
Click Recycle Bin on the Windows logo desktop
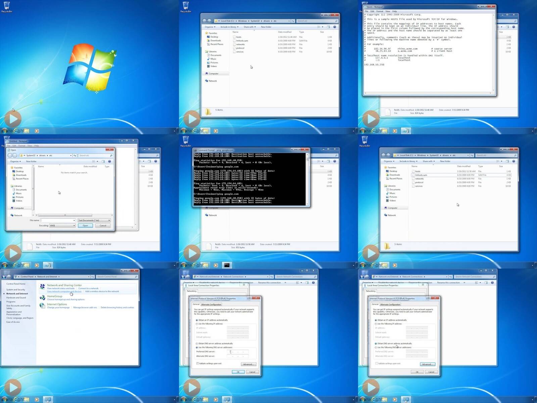(x=6, y=7)
